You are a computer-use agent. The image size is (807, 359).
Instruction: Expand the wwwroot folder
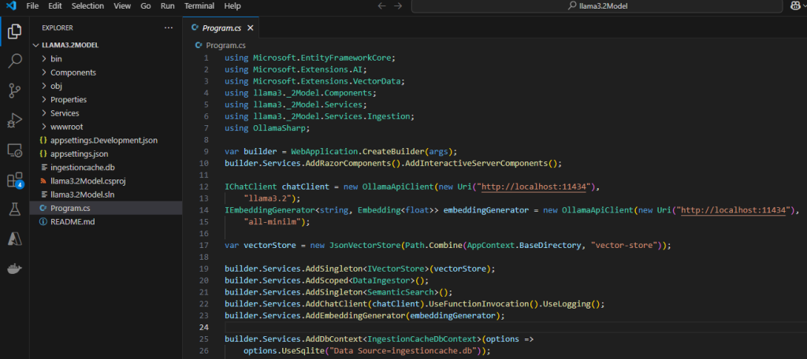click(44, 127)
